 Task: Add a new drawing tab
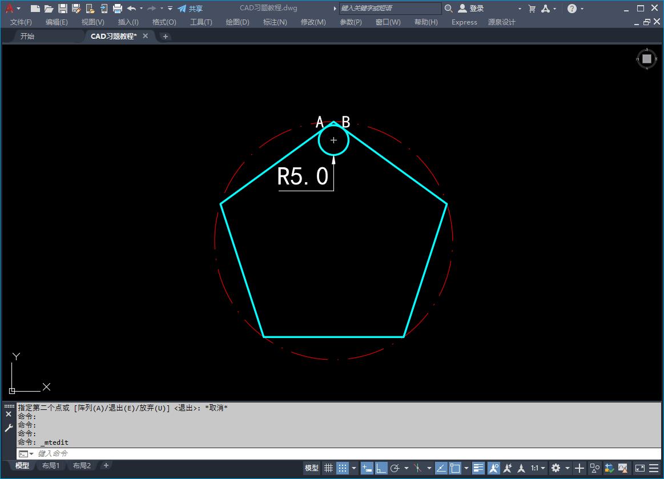[x=166, y=37]
